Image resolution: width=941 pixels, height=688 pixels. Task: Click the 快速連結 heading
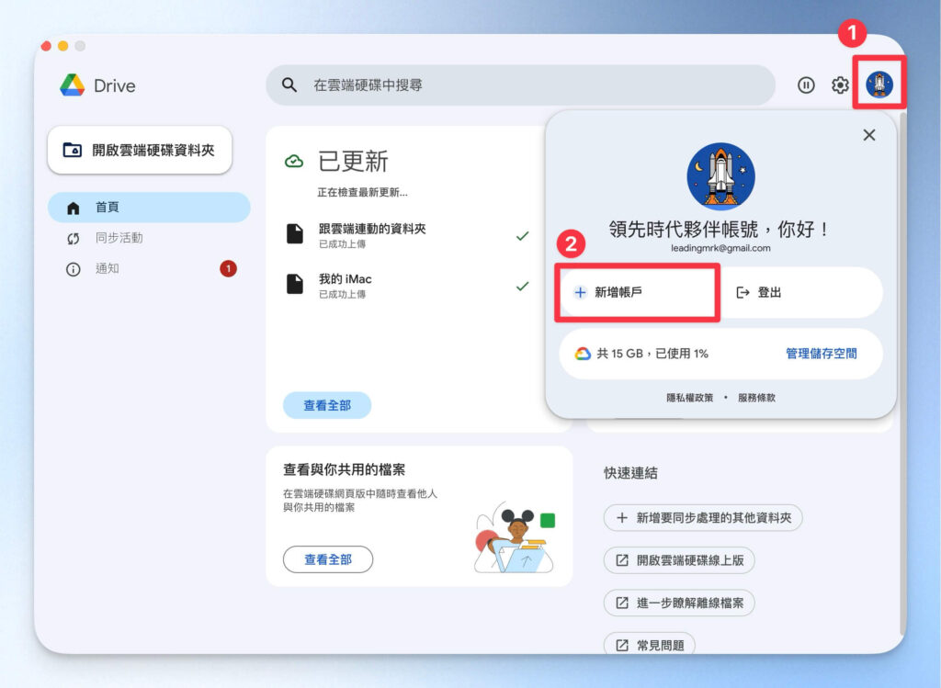tap(630, 473)
